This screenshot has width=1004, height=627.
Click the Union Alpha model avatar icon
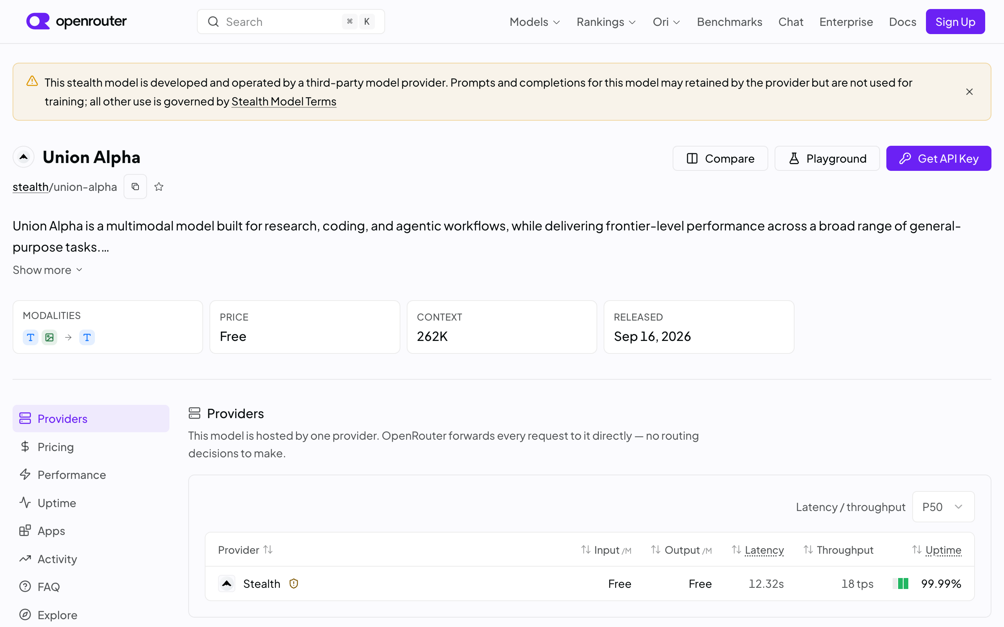coord(24,157)
